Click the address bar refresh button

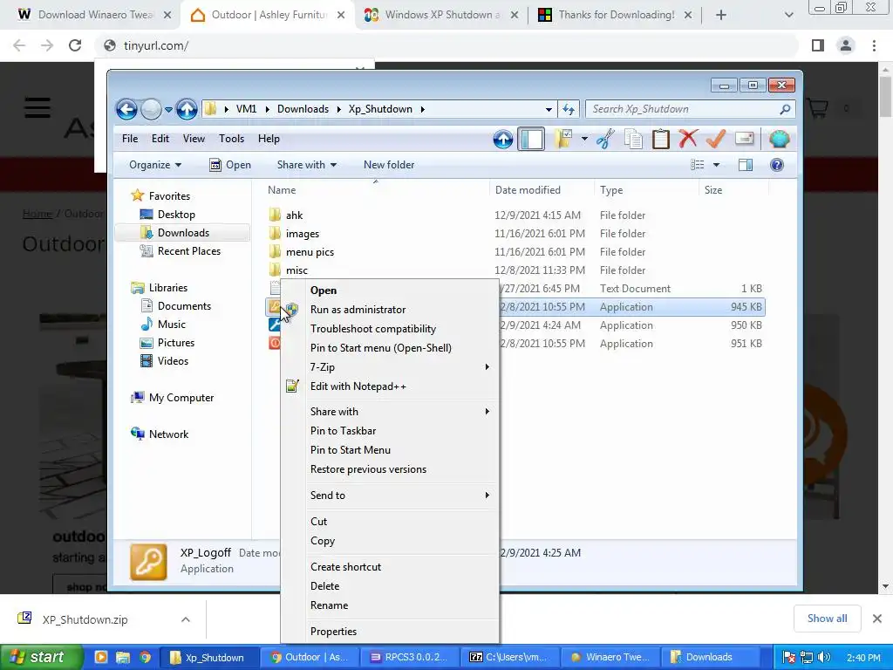[x=569, y=109]
